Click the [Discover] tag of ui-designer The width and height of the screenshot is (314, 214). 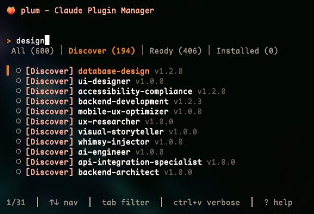click(49, 81)
